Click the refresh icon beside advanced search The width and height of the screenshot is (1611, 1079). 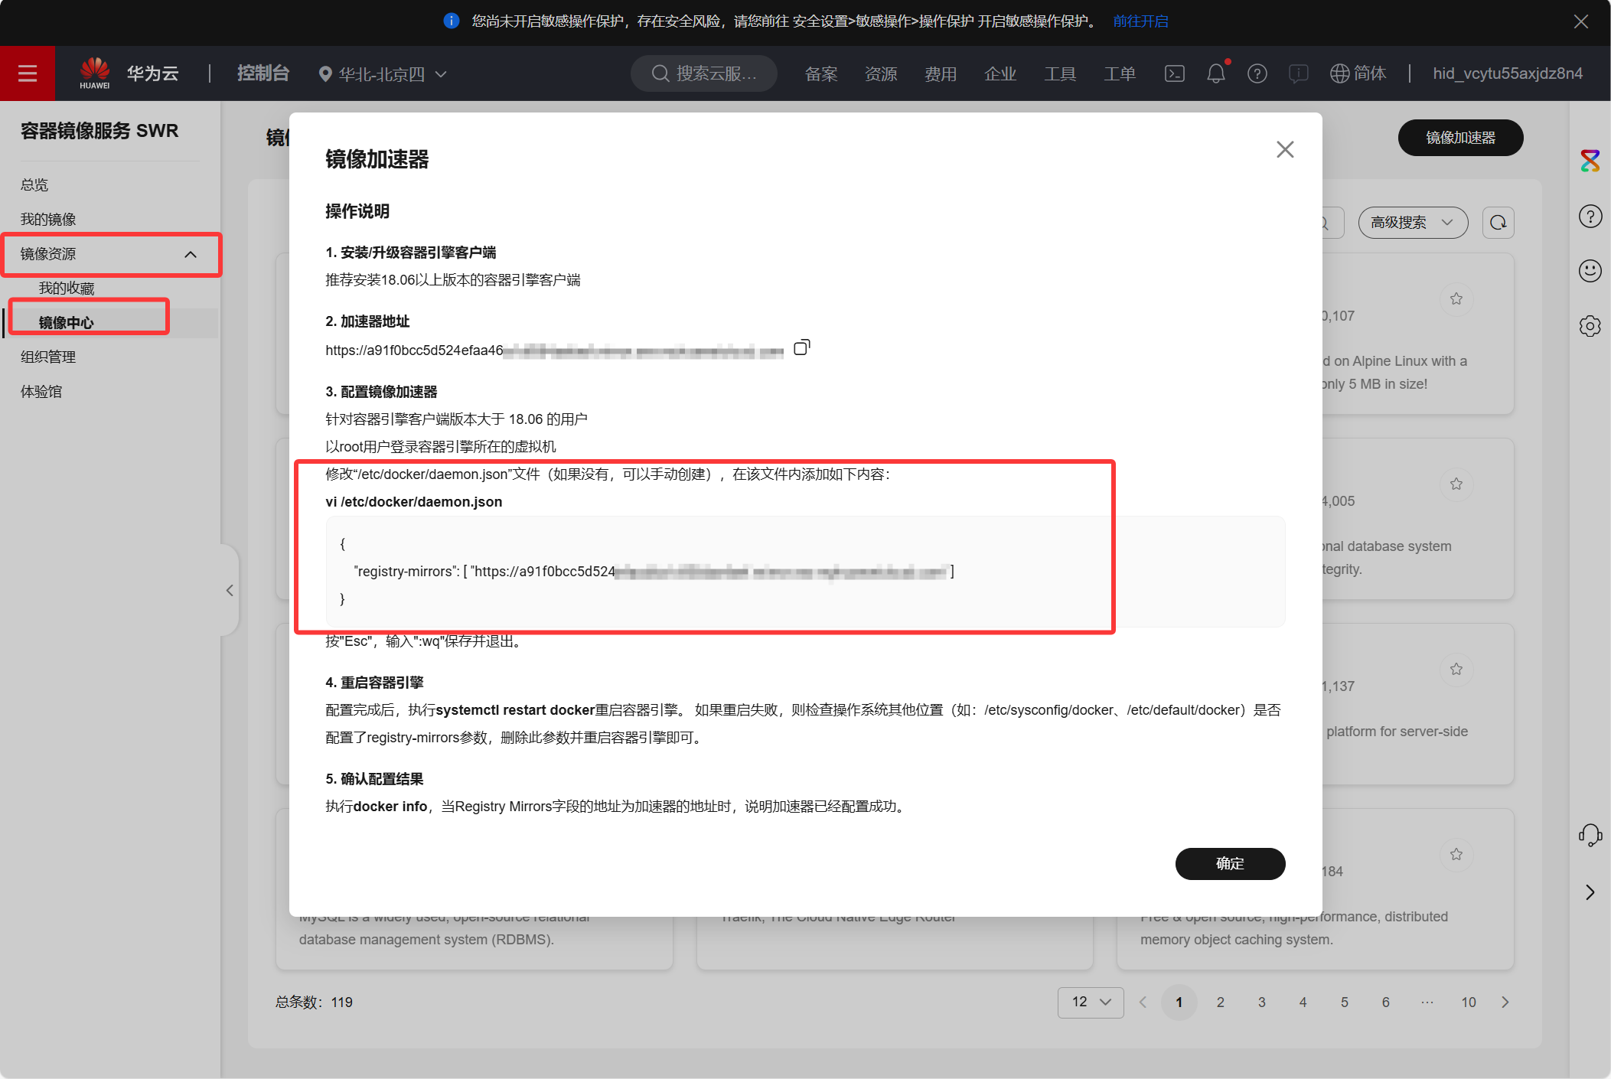(x=1498, y=223)
